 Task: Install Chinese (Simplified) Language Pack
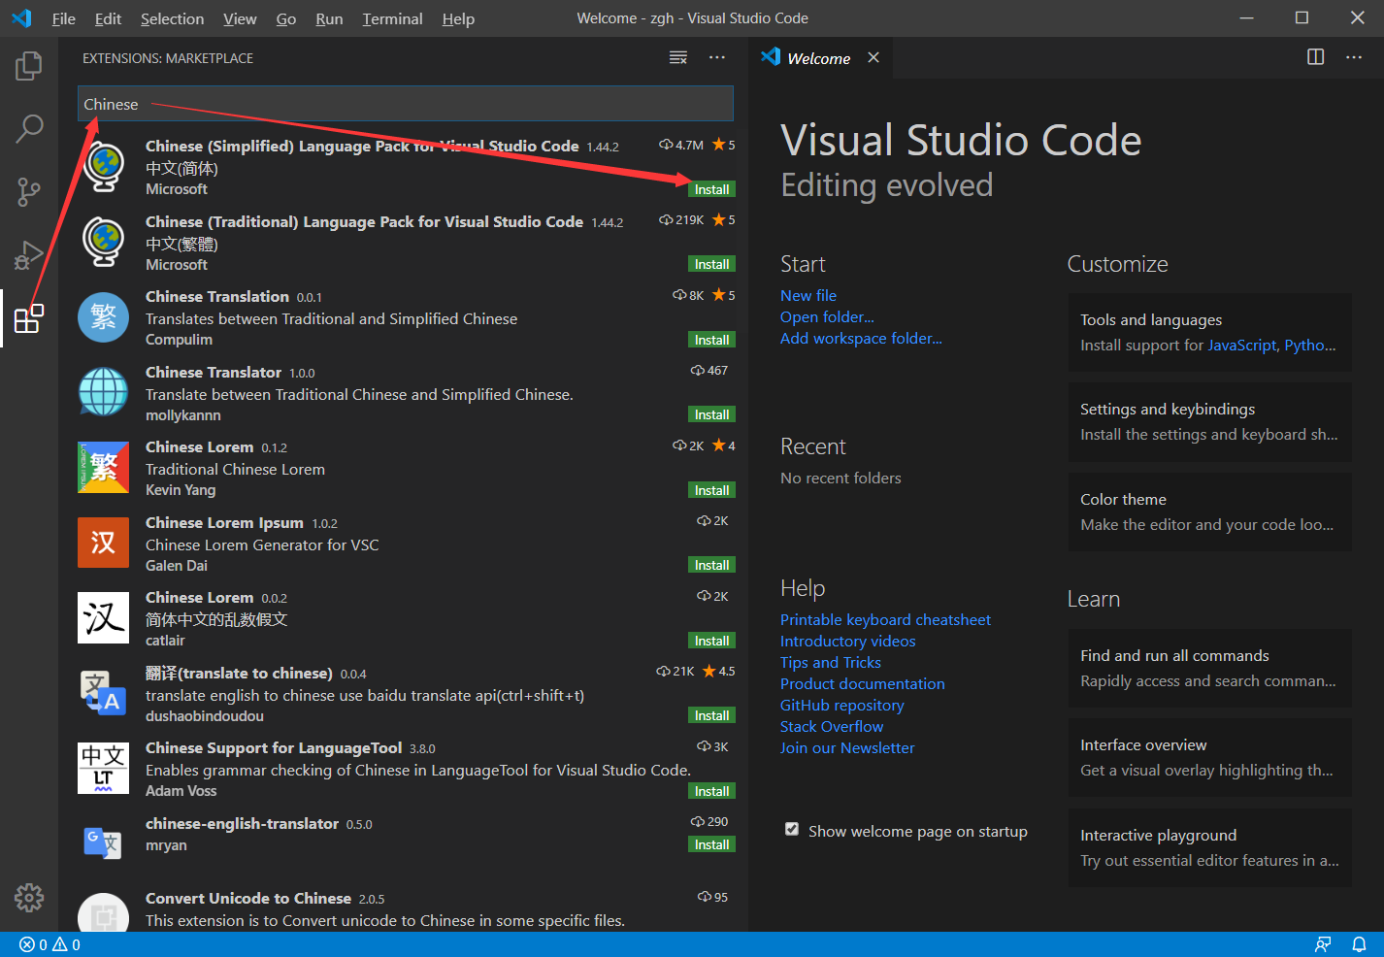pos(711,189)
